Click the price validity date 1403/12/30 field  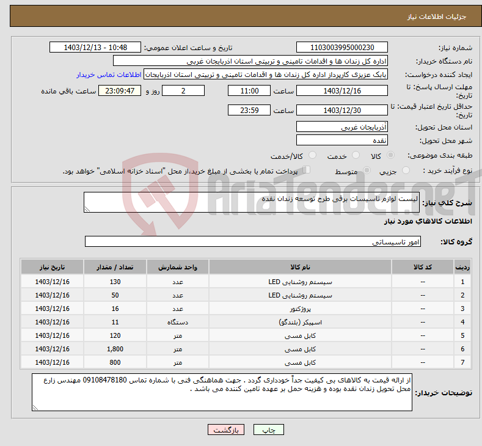[x=342, y=110]
